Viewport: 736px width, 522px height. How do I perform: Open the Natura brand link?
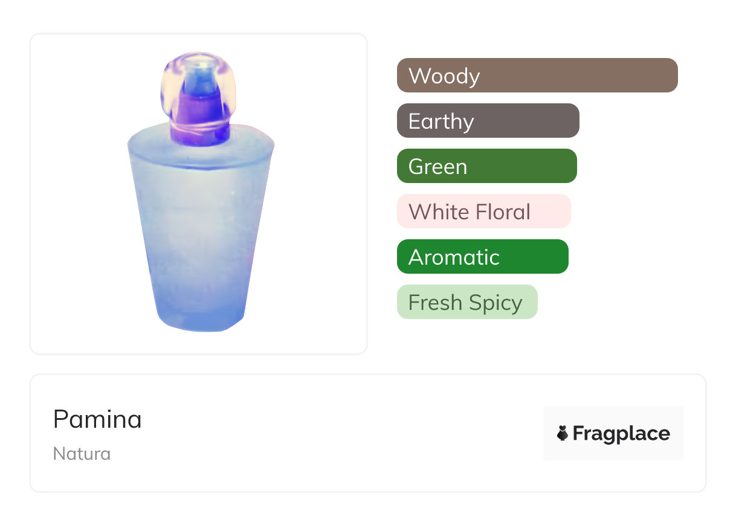tap(82, 453)
